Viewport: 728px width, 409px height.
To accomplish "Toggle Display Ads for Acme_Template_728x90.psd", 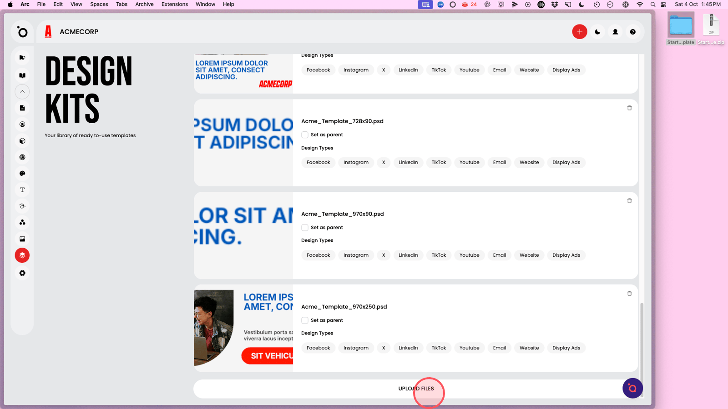I will point(566,163).
